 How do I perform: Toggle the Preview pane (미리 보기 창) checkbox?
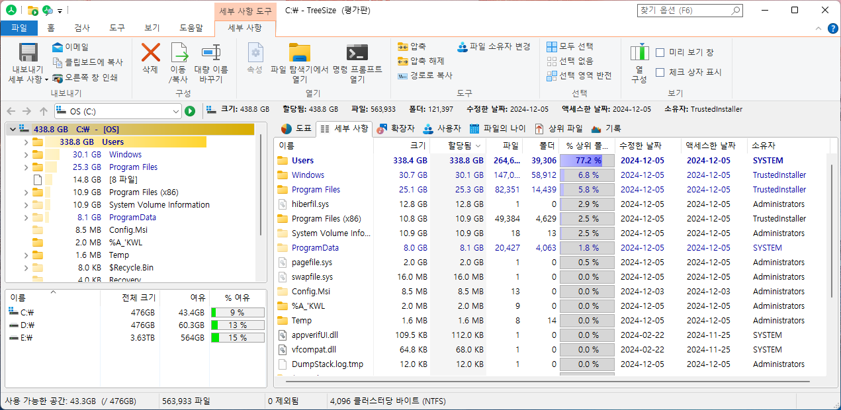click(660, 52)
